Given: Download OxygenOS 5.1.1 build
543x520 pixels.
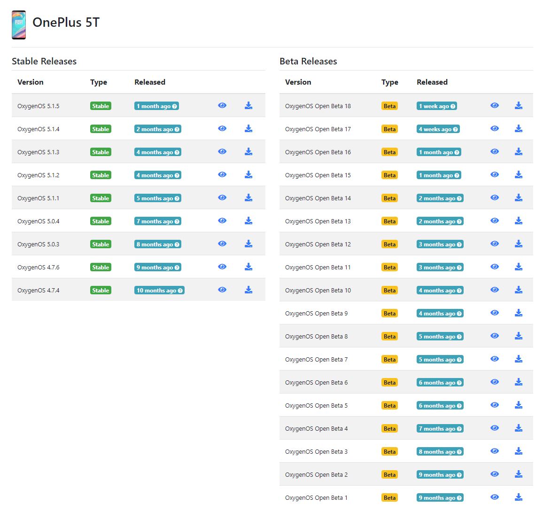Looking at the screenshot, I should point(248,197).
